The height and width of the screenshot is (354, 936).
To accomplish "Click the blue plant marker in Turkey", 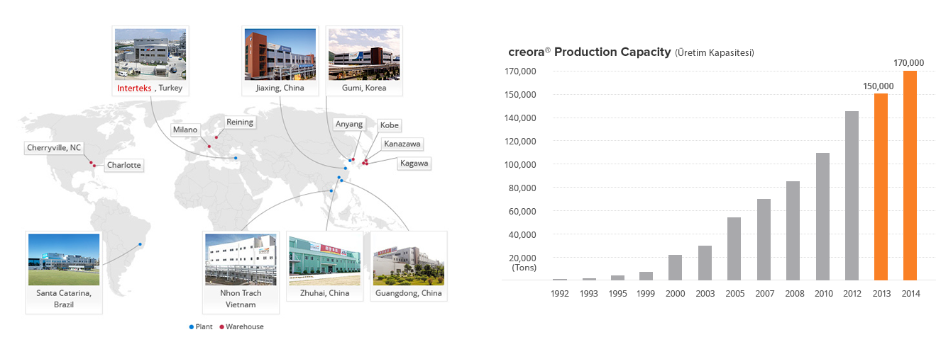I will coord(236,158).
